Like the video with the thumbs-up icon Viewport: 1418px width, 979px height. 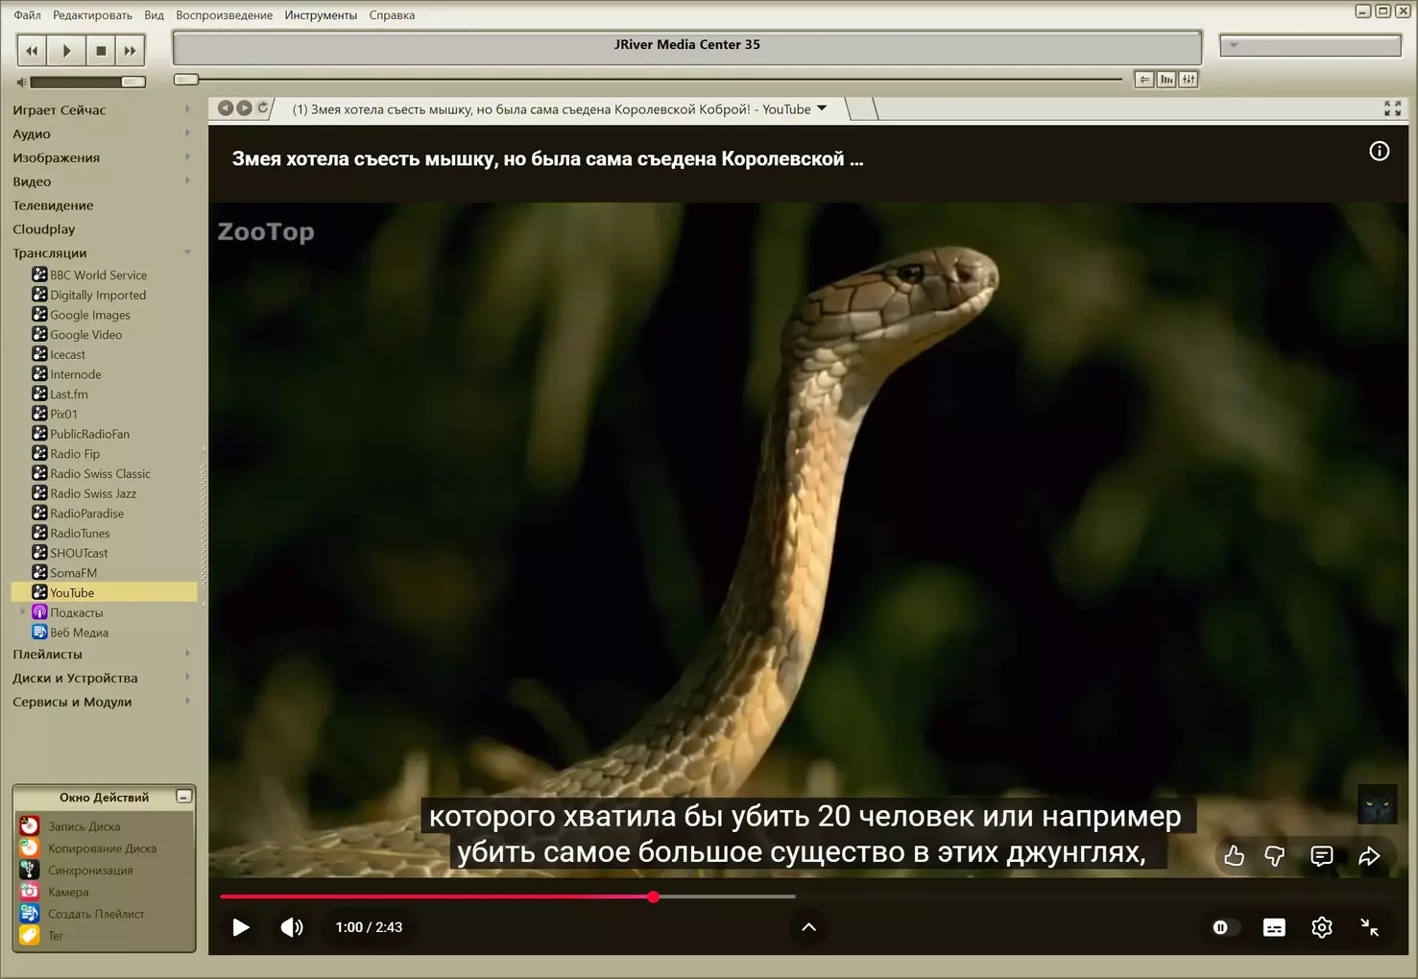point(1235,856)
